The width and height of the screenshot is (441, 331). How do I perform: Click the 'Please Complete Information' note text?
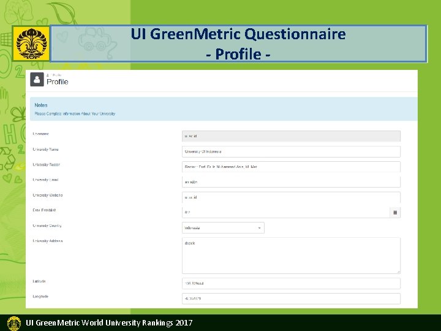point(75,114)
